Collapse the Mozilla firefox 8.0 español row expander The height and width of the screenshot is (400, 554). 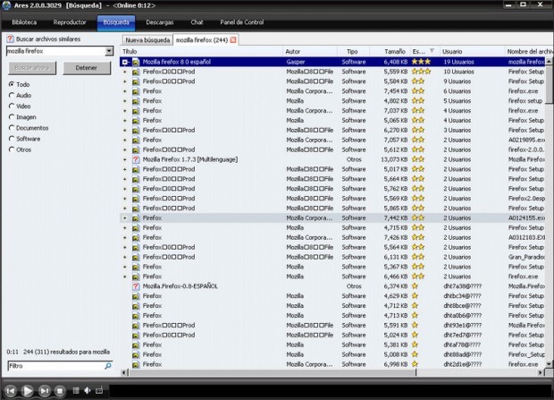(x=125, y=62)
